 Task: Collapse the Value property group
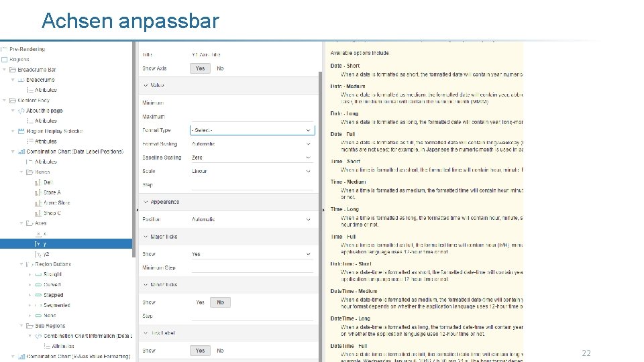pyautogui.click(x=146, y=85)
